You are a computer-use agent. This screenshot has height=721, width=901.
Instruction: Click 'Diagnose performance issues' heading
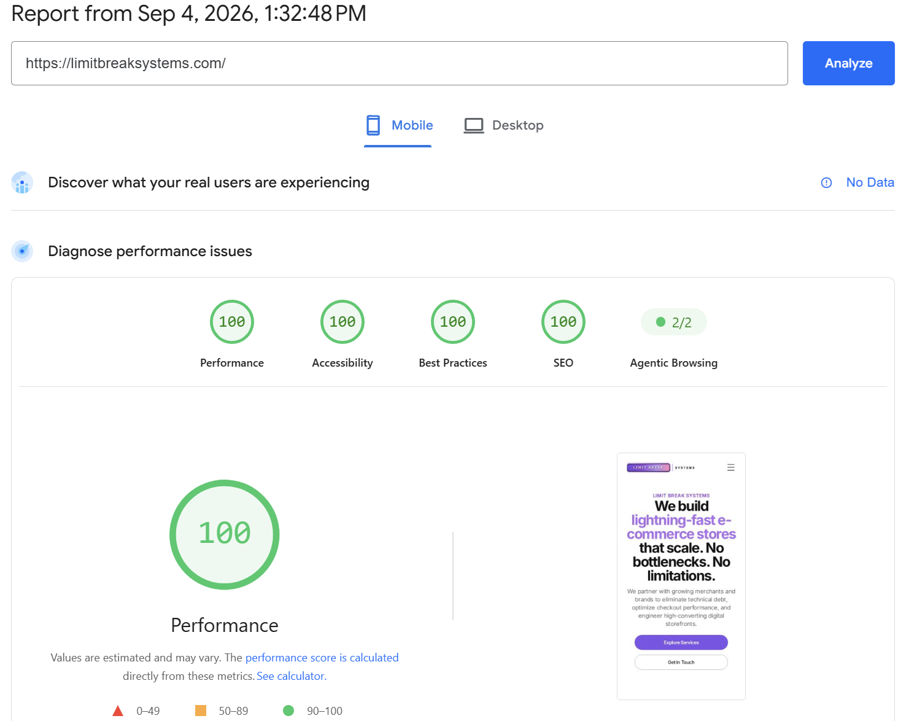(150, 251)
